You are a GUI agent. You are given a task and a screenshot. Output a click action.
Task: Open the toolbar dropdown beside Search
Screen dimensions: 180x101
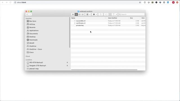[x=114, y=14]
